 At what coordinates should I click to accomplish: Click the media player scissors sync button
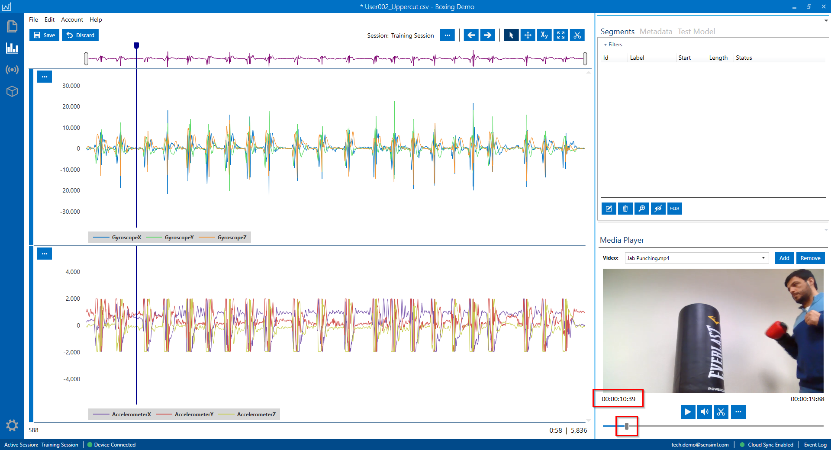(721, 412)
